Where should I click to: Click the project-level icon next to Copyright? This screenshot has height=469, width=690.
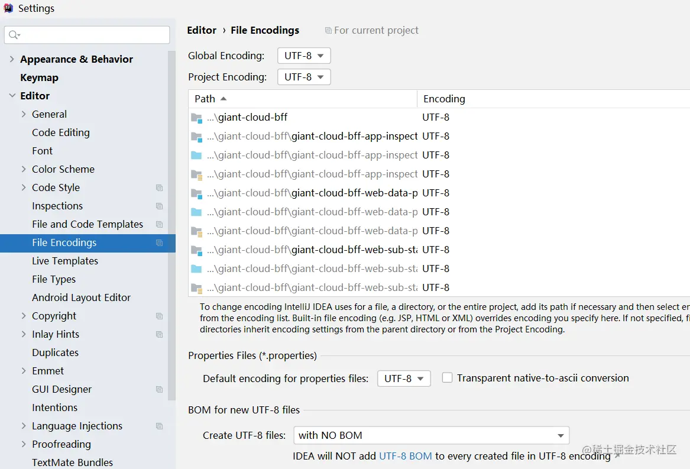[x=159, y=316]
